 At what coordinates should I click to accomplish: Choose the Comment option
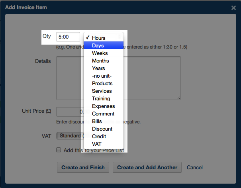(x=103, y=114)
